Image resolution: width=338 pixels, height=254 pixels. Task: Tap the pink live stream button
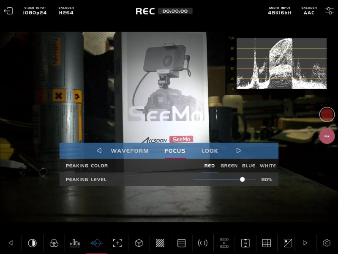click(x=327, y=136)
